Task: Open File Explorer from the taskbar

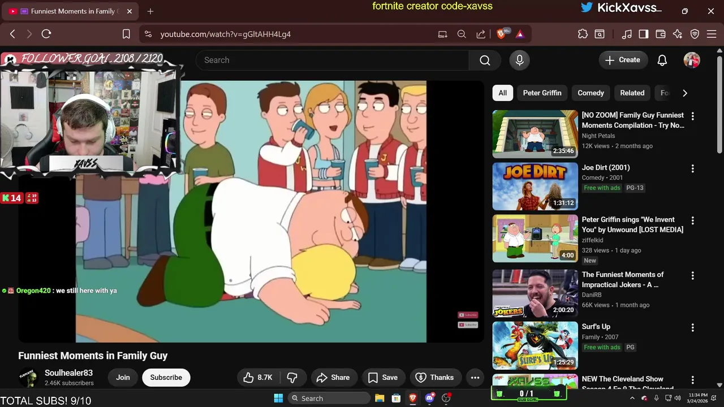Action: pyautogui.click(x=380, y=398)
